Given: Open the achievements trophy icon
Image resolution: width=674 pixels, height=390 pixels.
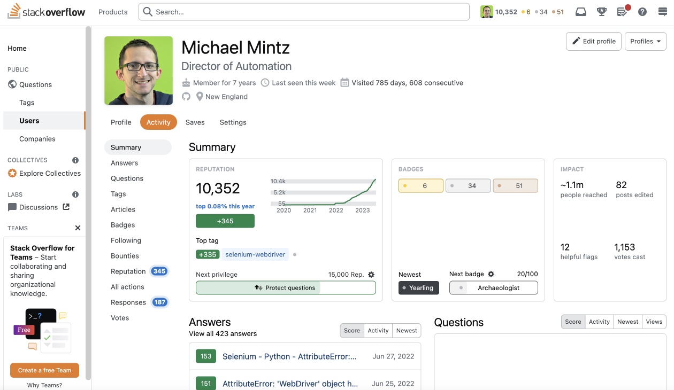Looking at the screenshot, I should click(602, 12).
